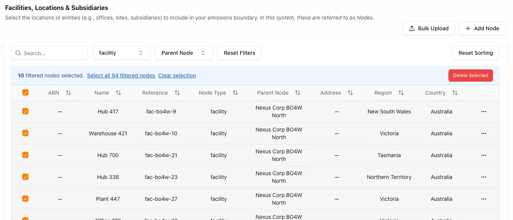Sort the table by Parent Node column
The image size is (513, 220).
298,93
